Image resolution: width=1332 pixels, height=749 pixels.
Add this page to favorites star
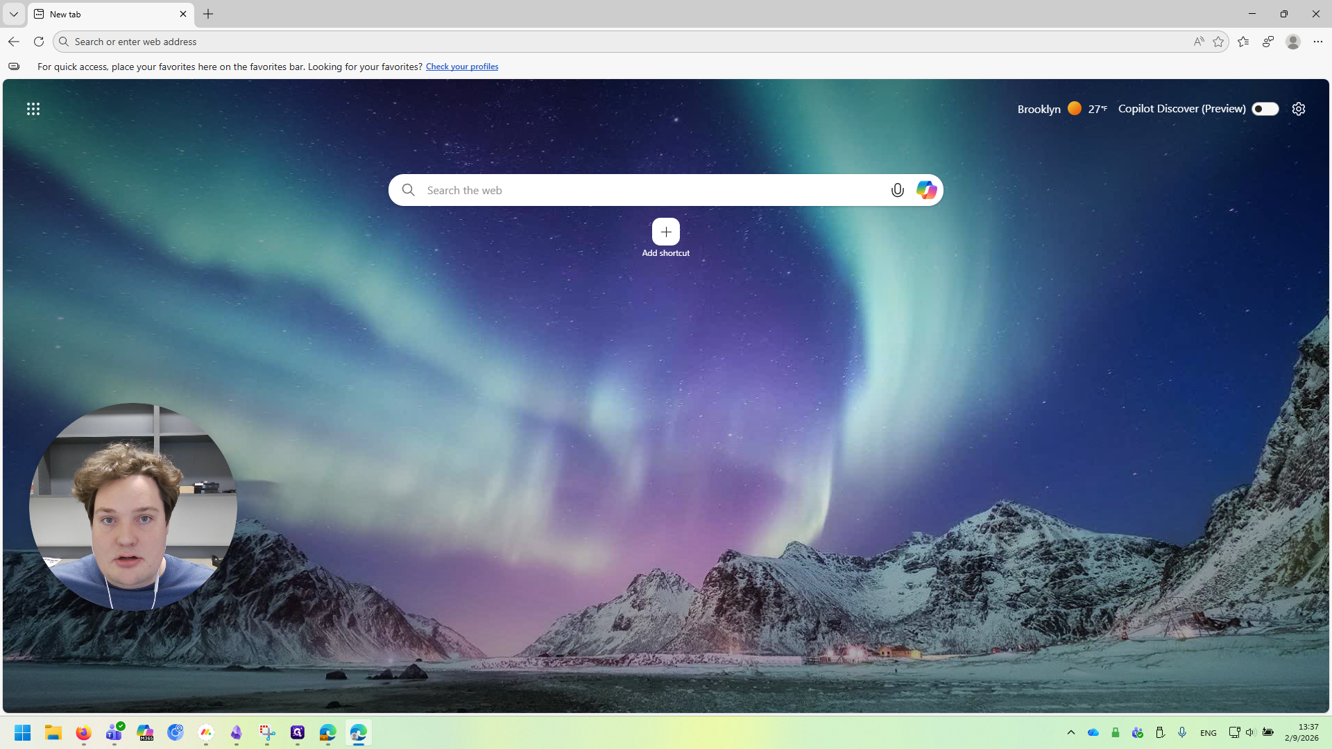(1218, 42)
